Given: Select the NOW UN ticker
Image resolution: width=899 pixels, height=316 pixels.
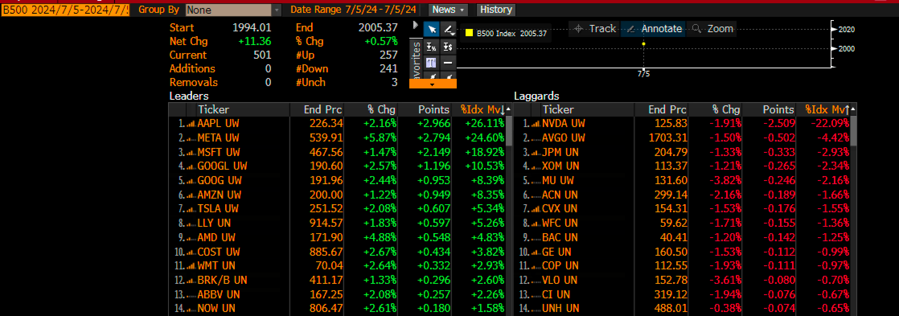Looking at the screenshot, I should click(x=216, y=308).
